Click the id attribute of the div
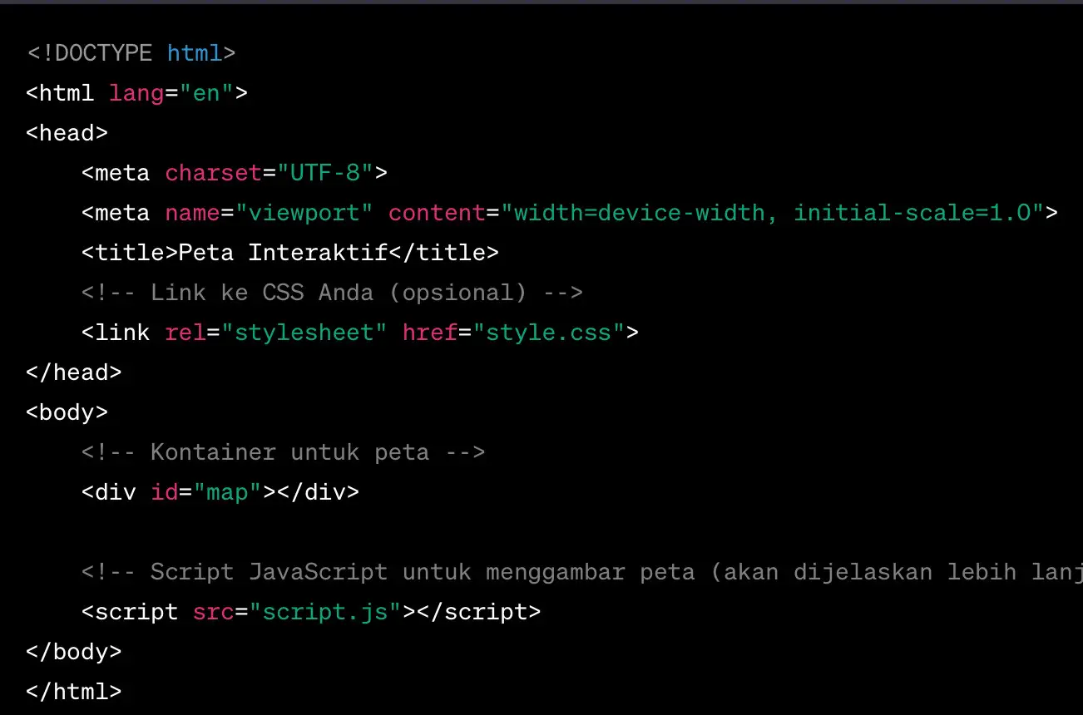Screen dimensions: 1083x715 coord(165,492)
